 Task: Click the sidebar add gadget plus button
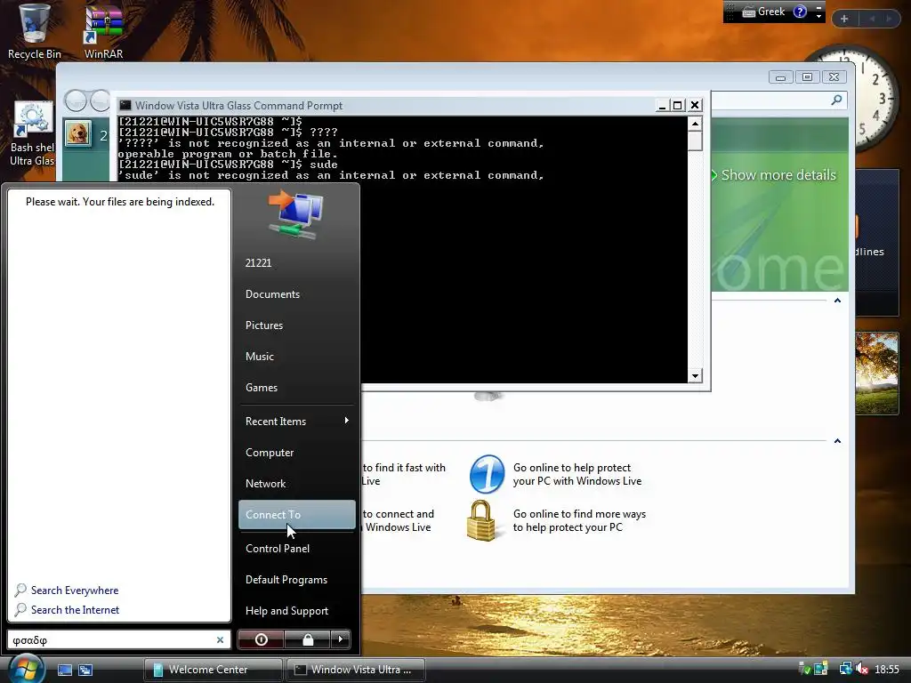pos(844,19)
